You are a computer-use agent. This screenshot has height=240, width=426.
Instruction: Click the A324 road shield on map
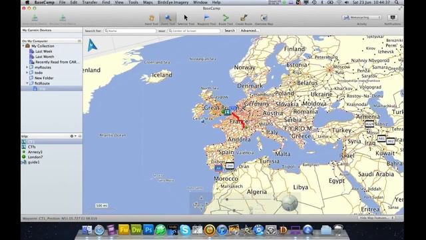point(369,124)
